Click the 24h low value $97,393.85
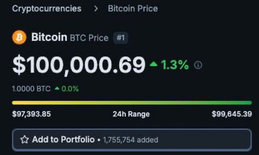 pyautogui.click(x=32, y=114)
